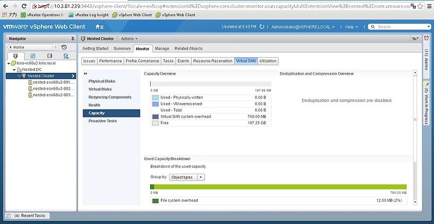Screen dimensions: 434x224
Task: Open first vSphere Web Client bookmark
Action: 132,15
